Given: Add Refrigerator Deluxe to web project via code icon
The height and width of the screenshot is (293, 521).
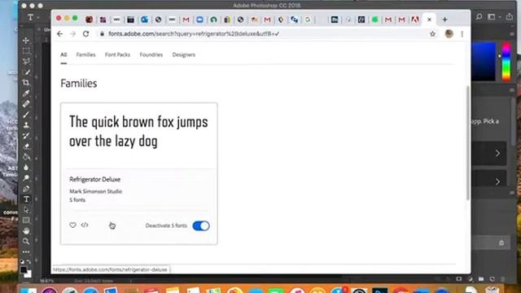Looking at the screenshot, I should pos(85,225).
